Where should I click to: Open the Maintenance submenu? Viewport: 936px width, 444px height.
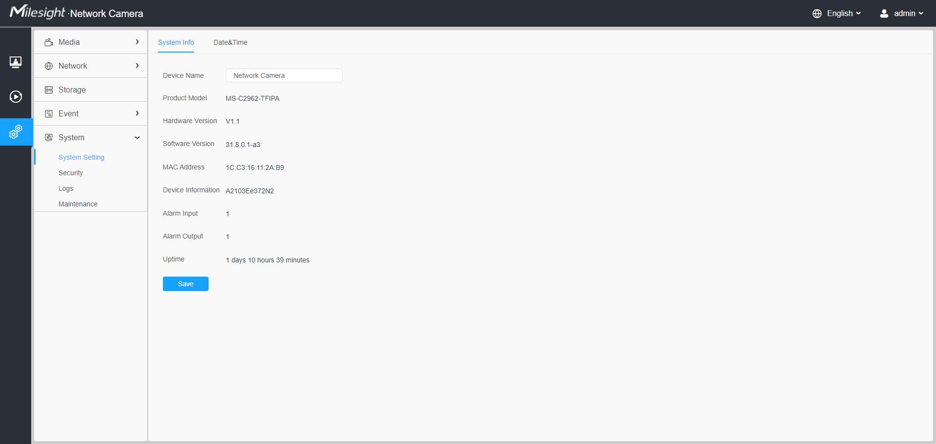(x=78, y=204)
